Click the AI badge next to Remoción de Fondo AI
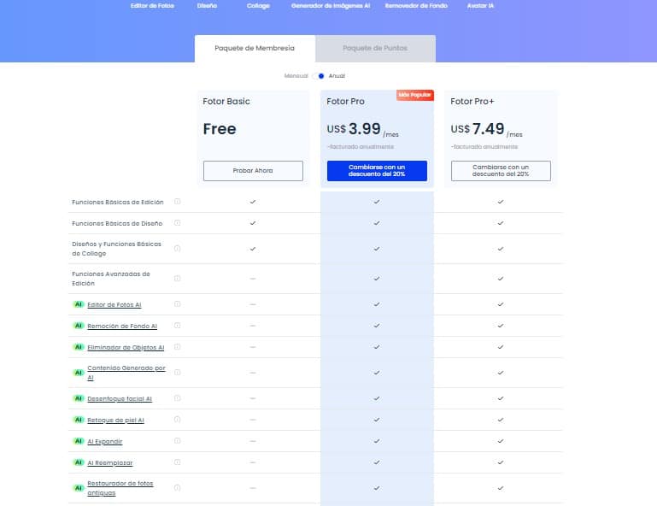 tap(79, 326)
